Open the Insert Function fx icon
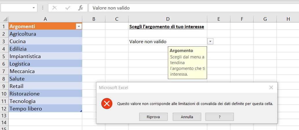The height and width of the screenshot is (130, 299). [80, 8]
